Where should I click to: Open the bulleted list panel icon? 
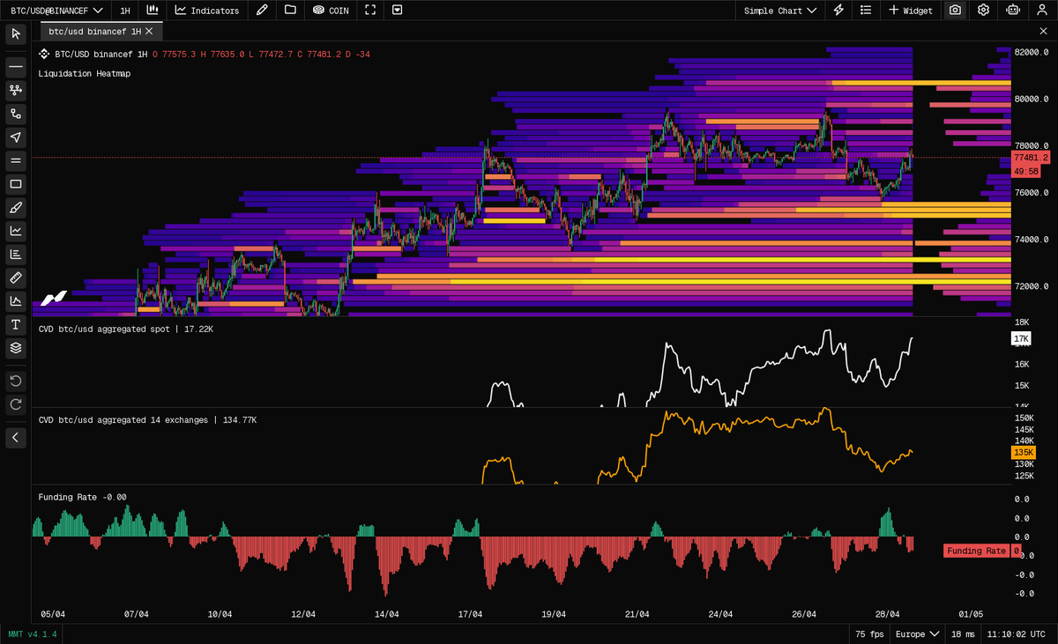click(866, 11)
